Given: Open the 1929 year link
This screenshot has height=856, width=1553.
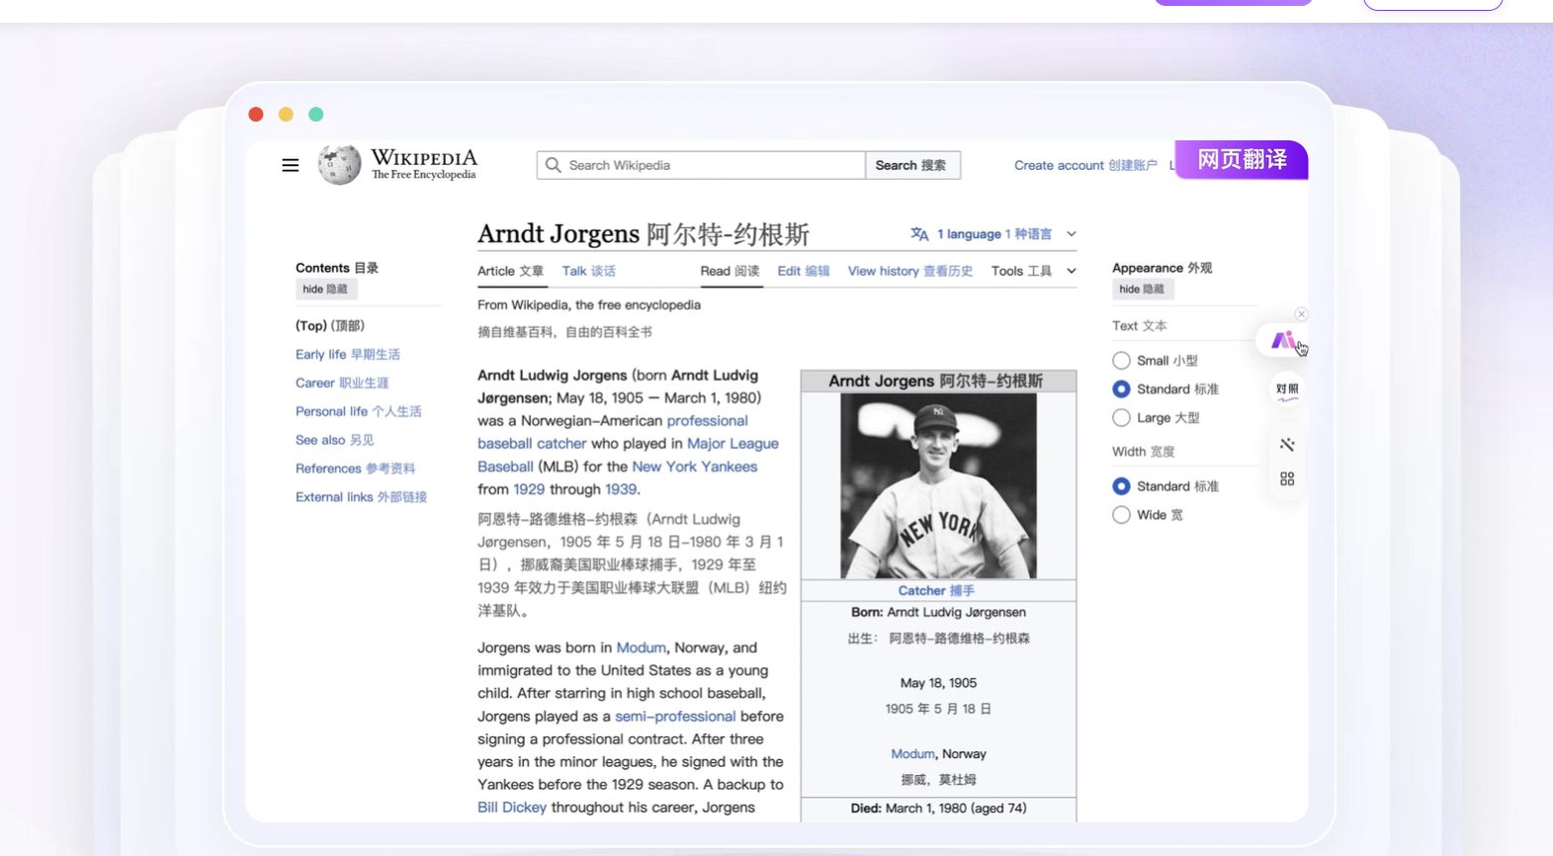Looking at the screenshot, I should pos(529,489).
